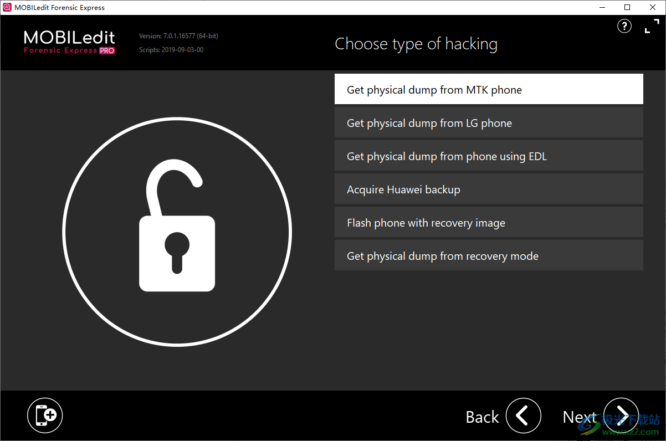Viewport: 666px width, 441px height.
Task: Click the connect new phone icon
Action: [x=45, y=416]
